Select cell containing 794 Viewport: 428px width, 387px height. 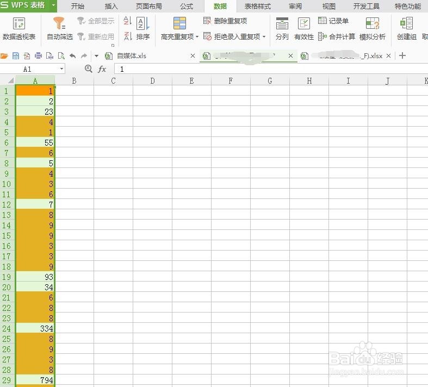(x=35, y=379)
